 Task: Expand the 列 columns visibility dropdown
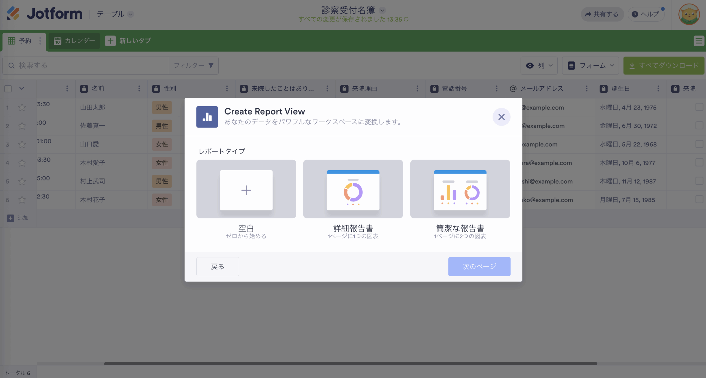[539, 66]
